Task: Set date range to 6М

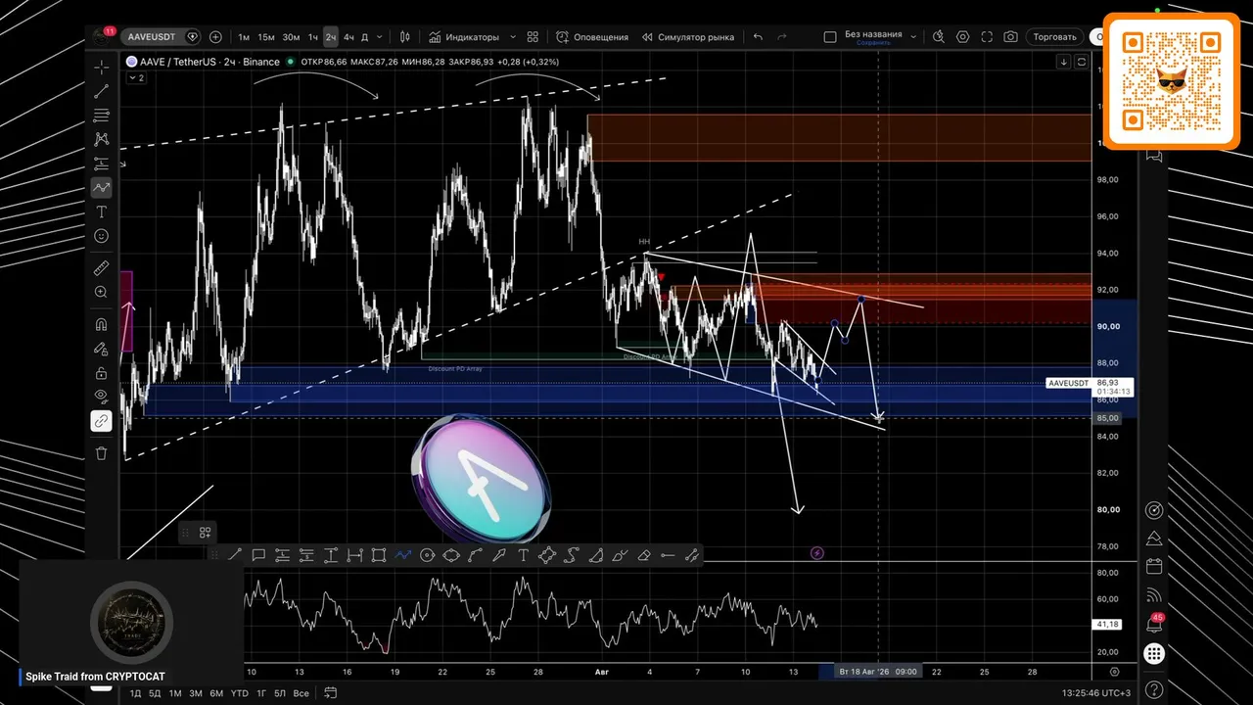Action: tap(216, 693)
